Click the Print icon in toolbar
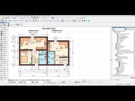This screenshot has height=101, width=135. [8, 18]
